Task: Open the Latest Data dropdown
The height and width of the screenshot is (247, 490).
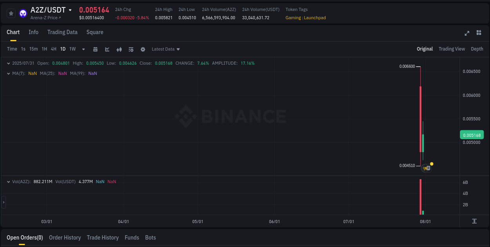Action: click(x=165, y=49)
